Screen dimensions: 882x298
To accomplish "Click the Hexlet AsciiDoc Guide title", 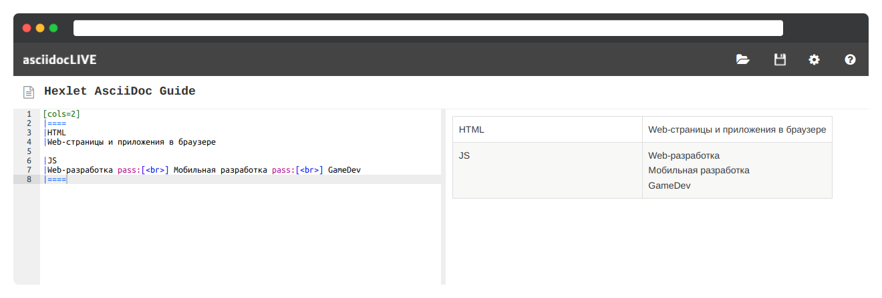I will click(x=120, y=91).
